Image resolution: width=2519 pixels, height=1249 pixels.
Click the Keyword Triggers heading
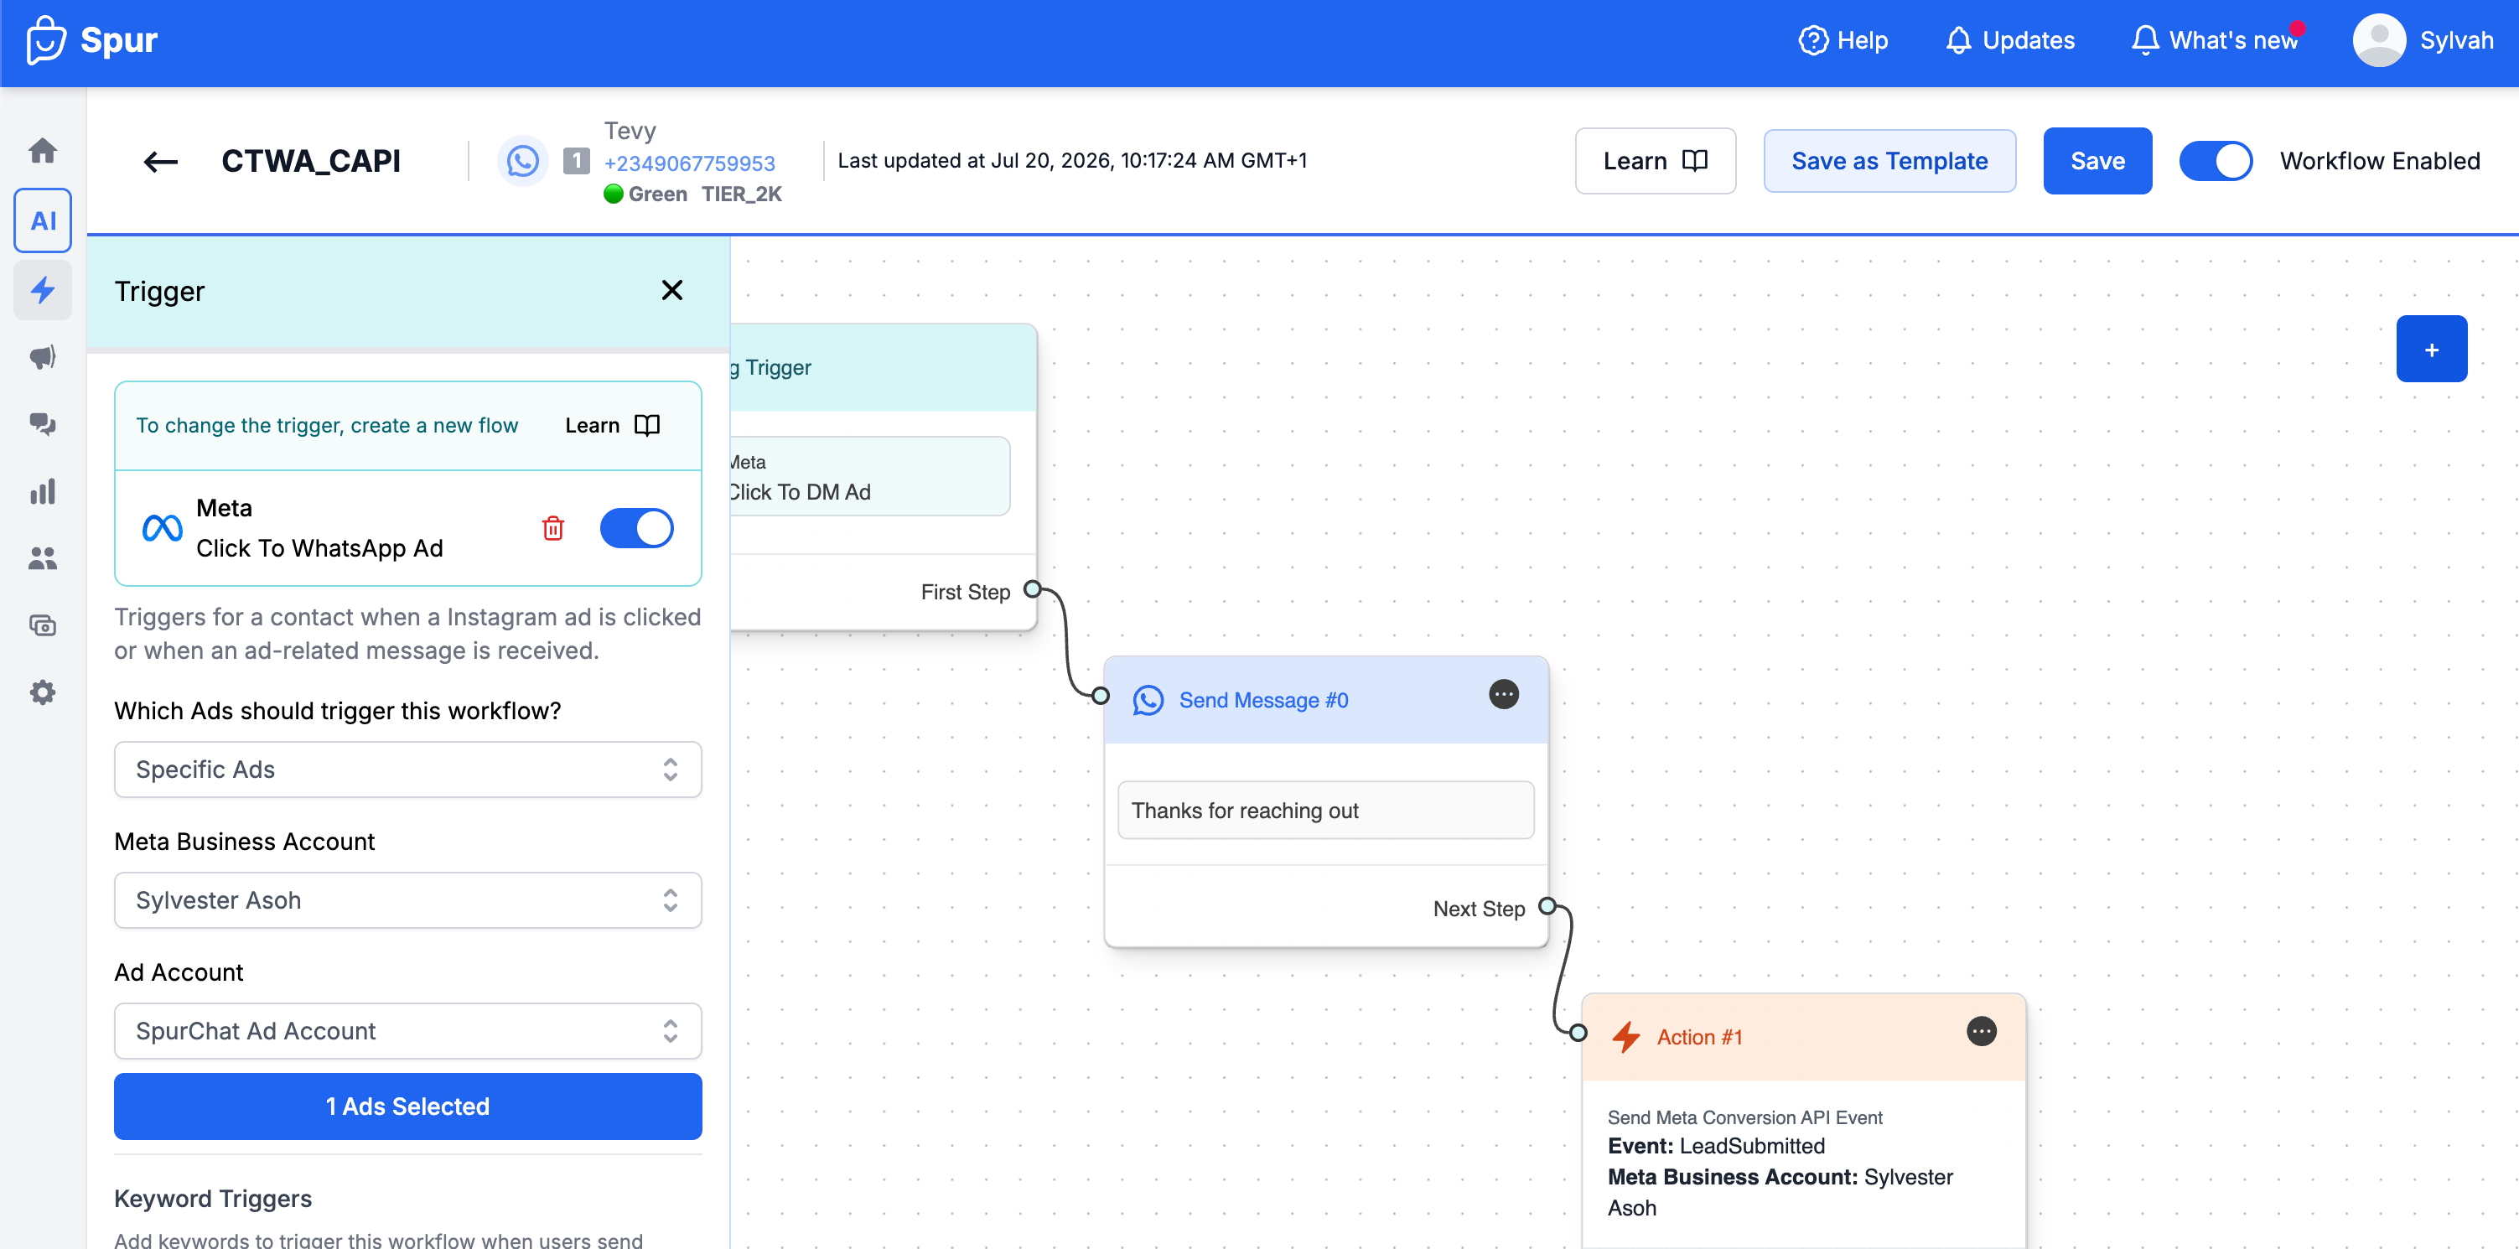click(213, 1199)
